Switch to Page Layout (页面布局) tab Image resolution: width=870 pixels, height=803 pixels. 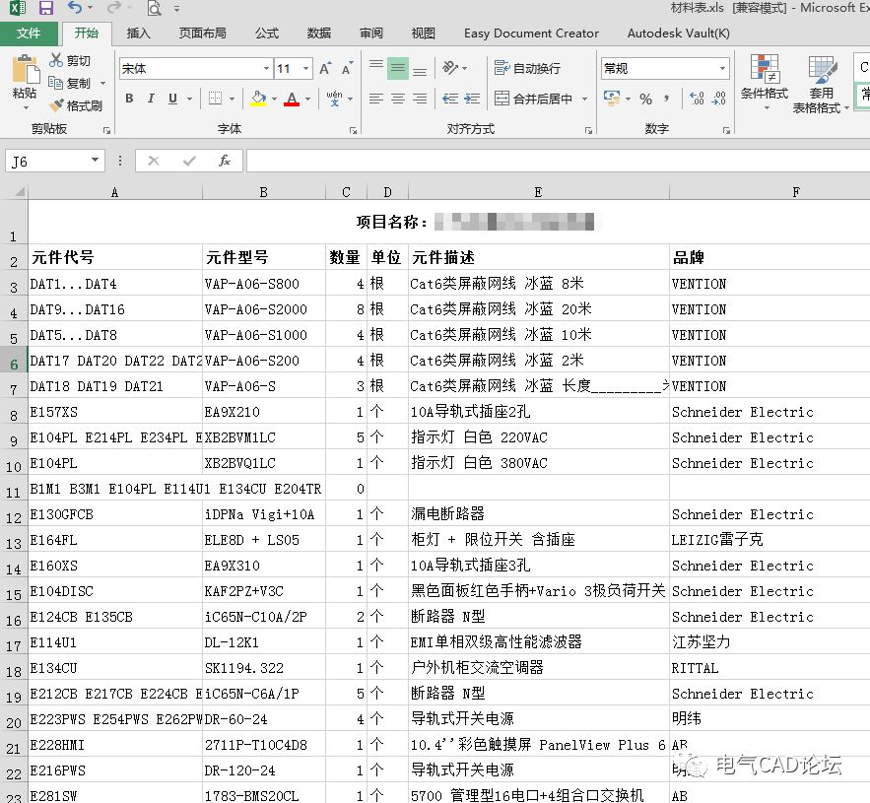[202, 33]
